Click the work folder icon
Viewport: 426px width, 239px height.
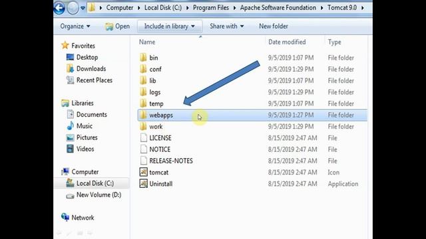click(x=143, y=126)
